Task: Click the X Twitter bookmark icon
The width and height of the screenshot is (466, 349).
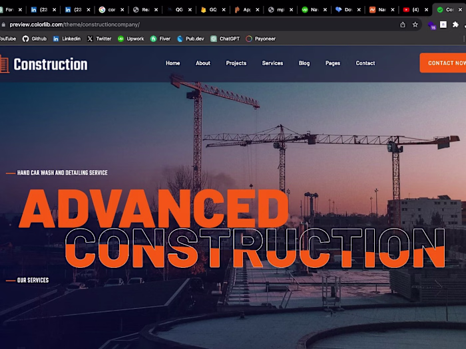Action: [x=90, y=39]
